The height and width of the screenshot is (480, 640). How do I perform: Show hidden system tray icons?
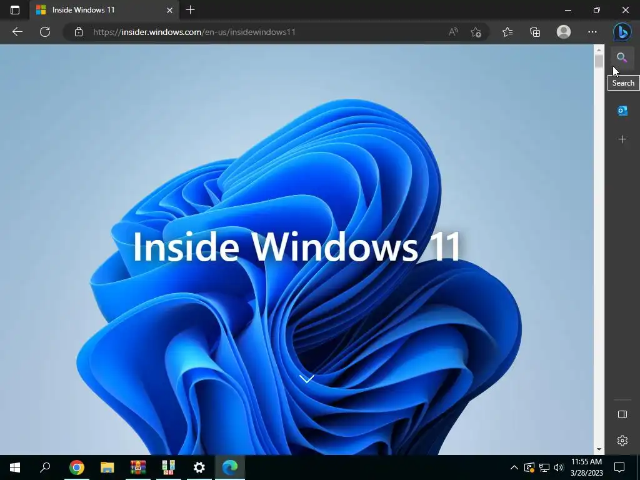coord(514,467)
